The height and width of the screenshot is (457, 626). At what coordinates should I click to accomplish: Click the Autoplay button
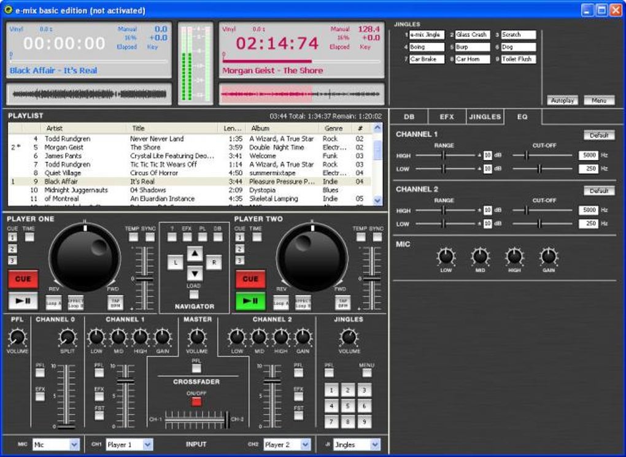(562, 101)
